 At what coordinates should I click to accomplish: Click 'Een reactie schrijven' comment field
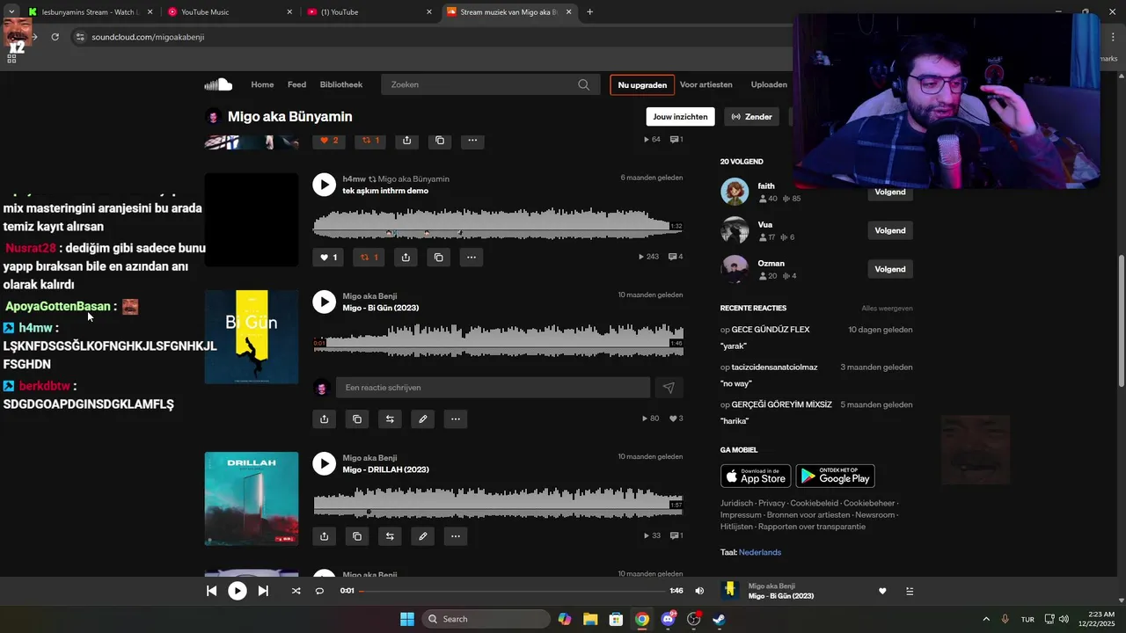493,388
